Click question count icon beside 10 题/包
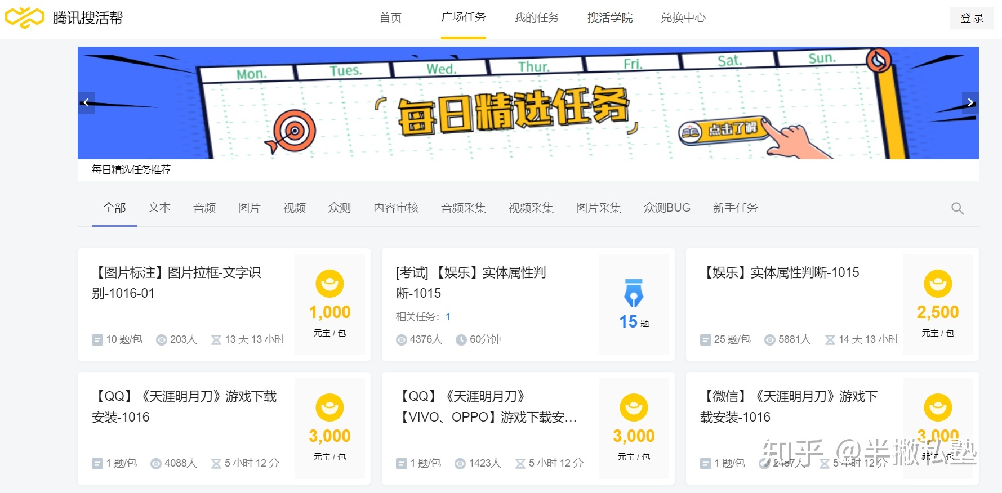The image size is (1002, 493). point(97,340)
